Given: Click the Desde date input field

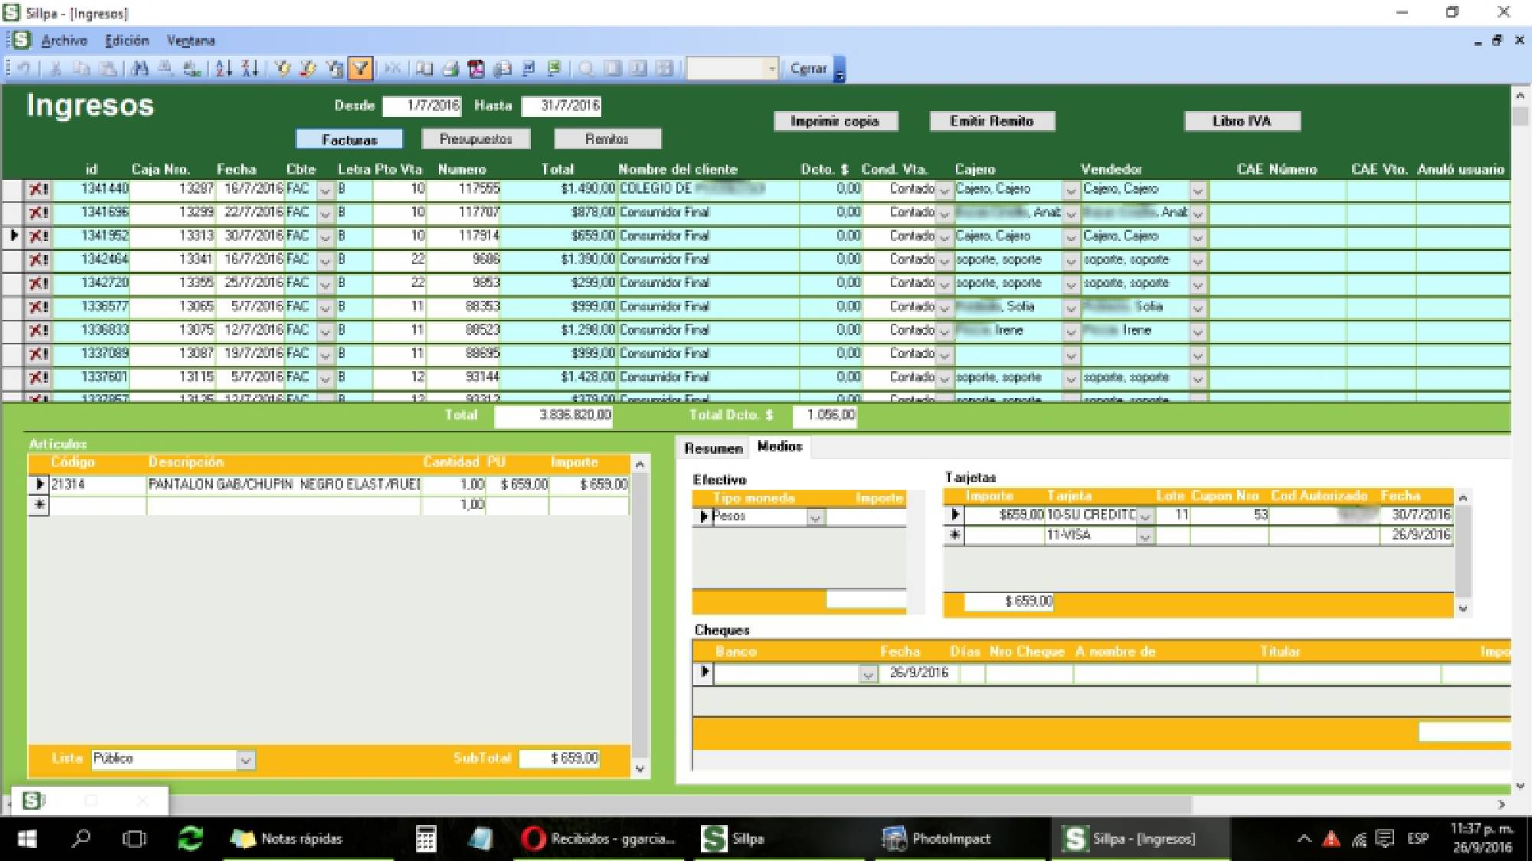Looking at the screenshot, I should [x=421, y=106].
